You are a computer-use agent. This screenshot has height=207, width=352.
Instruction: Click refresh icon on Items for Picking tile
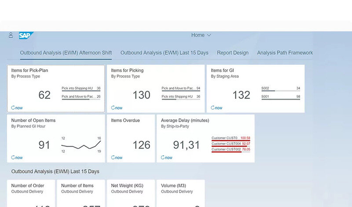pos(113,107)
